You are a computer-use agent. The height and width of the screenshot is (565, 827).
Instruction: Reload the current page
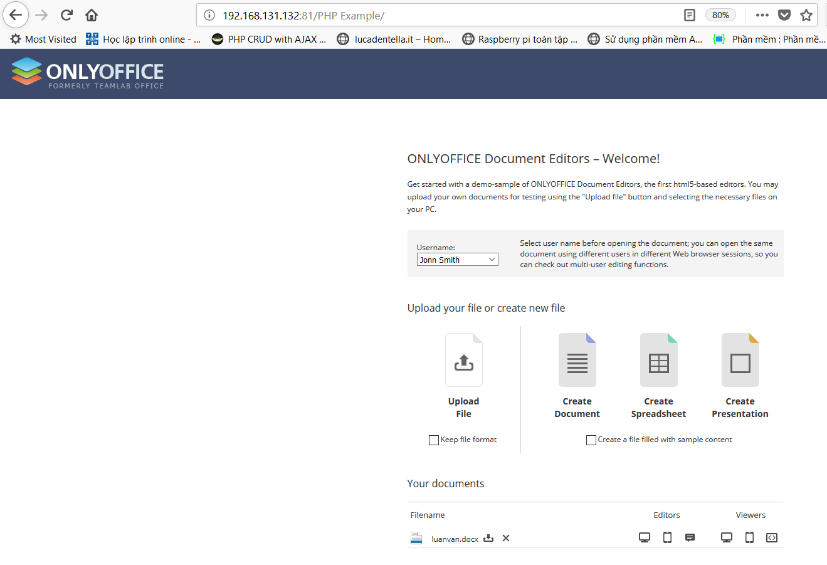pyautogui.click(x=66, y=15)
